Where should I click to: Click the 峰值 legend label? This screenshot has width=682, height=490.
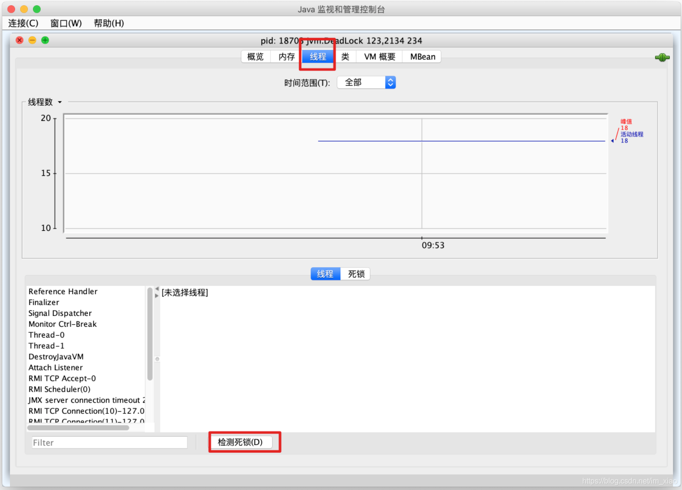(626, 121)
